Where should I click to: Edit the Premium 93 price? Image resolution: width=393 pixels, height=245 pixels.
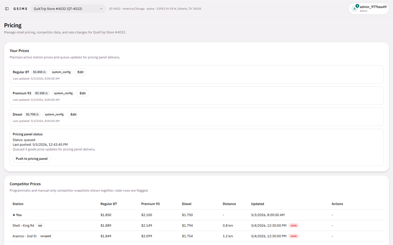[83, 93]
